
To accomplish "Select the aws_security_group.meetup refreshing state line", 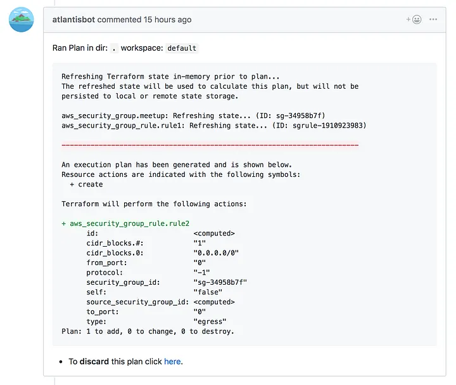I will click(193, 115).
